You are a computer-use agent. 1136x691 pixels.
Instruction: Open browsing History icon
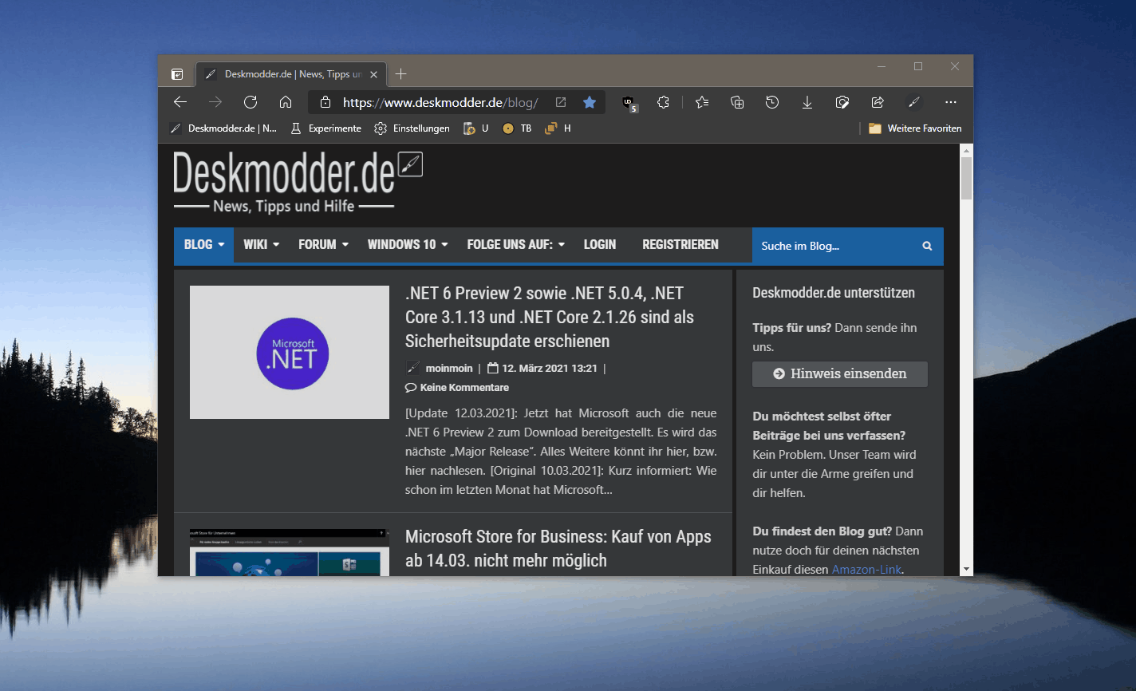[772, 102]
